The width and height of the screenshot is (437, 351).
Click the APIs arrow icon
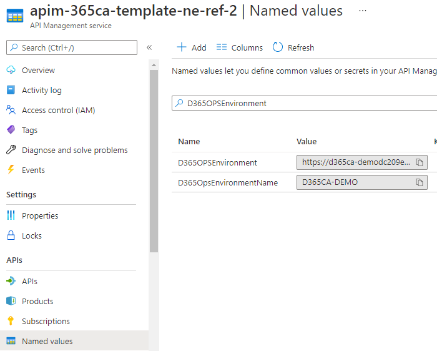pyautogui.click(x=11, y=281)
